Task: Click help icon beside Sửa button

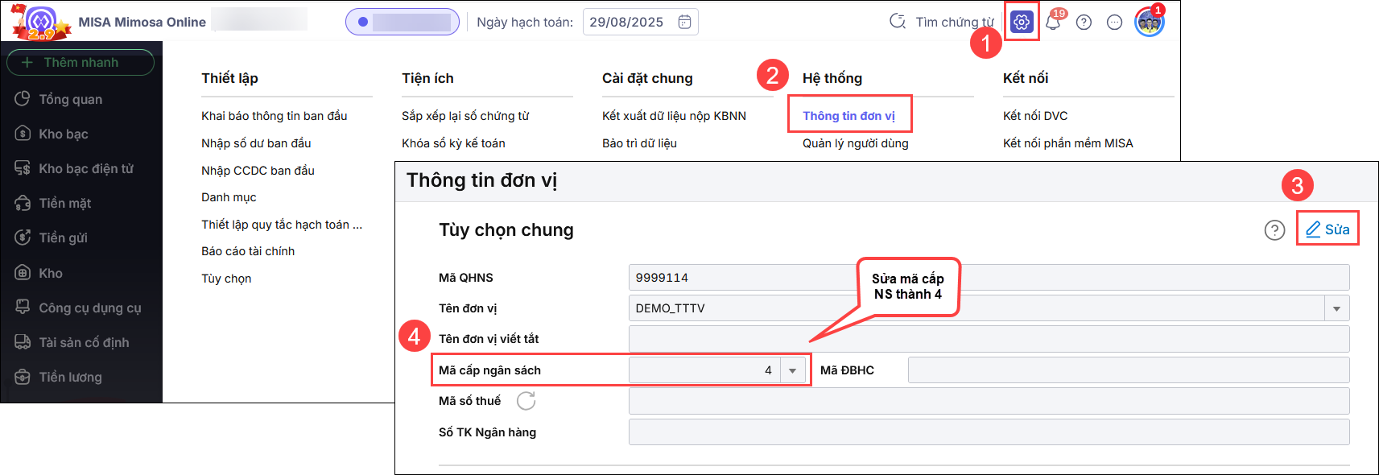Action: 1274,230
